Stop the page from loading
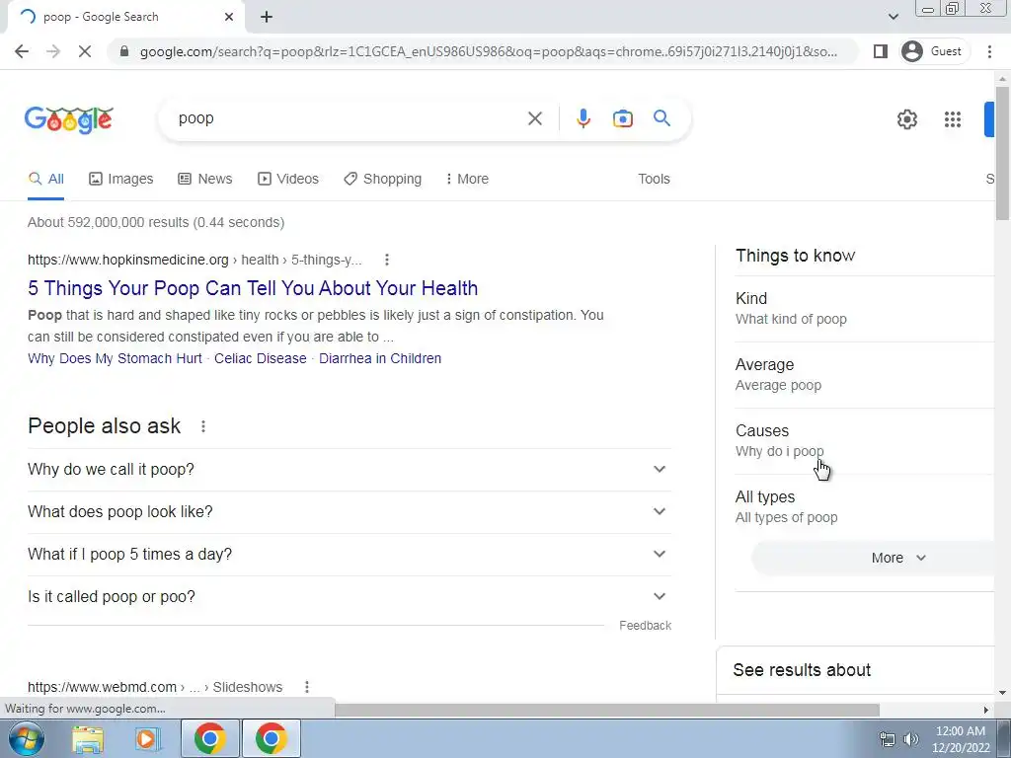The width and height of the screenshot is (1011, 758). click(85, 51)
